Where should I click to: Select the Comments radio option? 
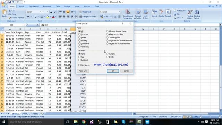coord(79,44)
